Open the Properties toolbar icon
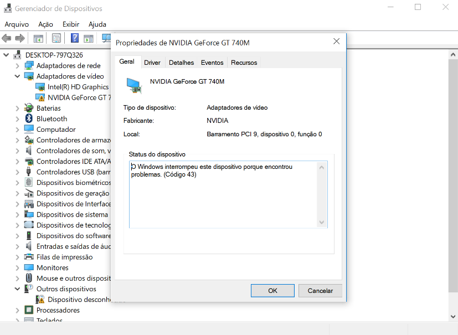 point(56,38)
